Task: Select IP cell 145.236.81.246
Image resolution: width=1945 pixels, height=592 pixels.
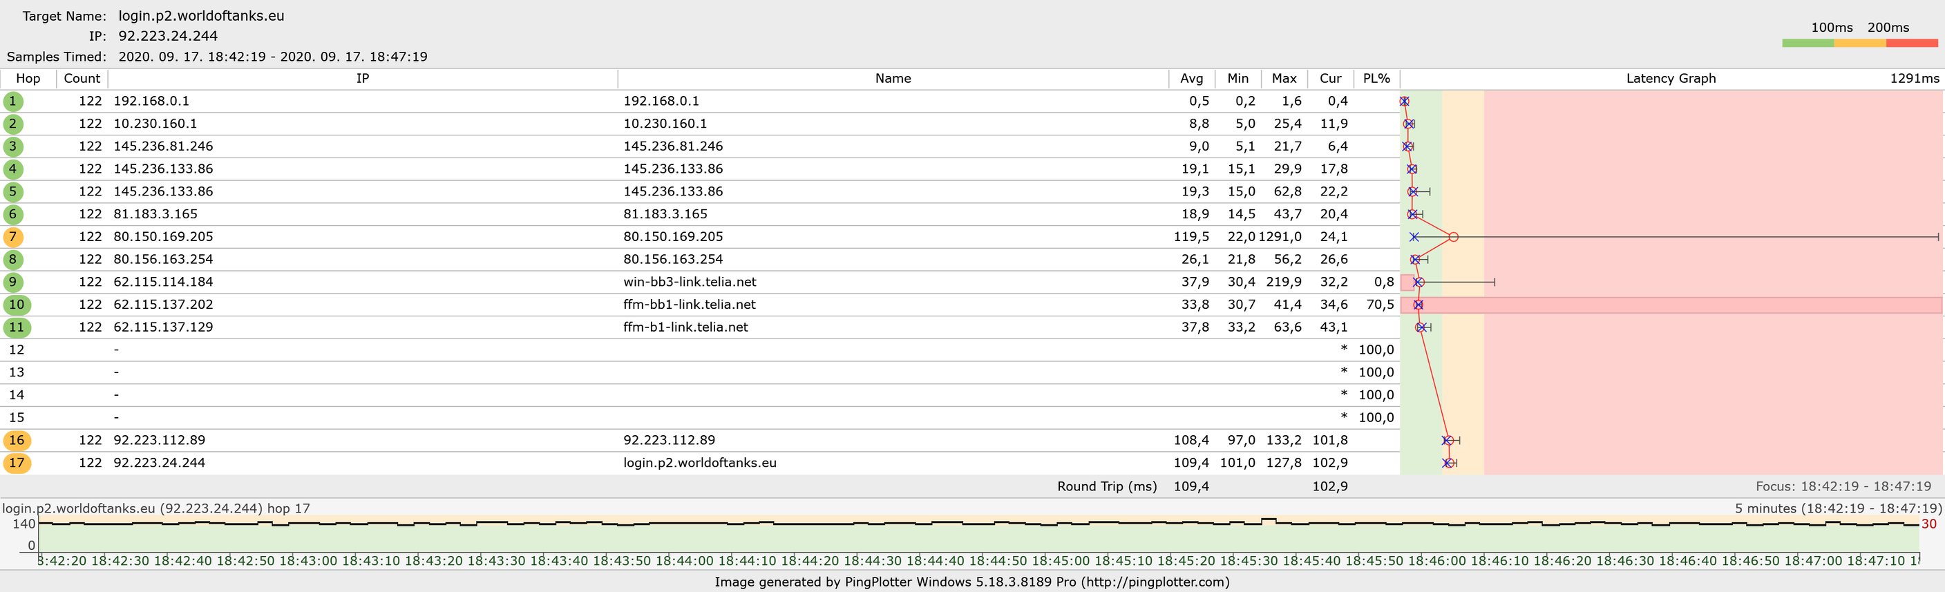Action: 163,146
